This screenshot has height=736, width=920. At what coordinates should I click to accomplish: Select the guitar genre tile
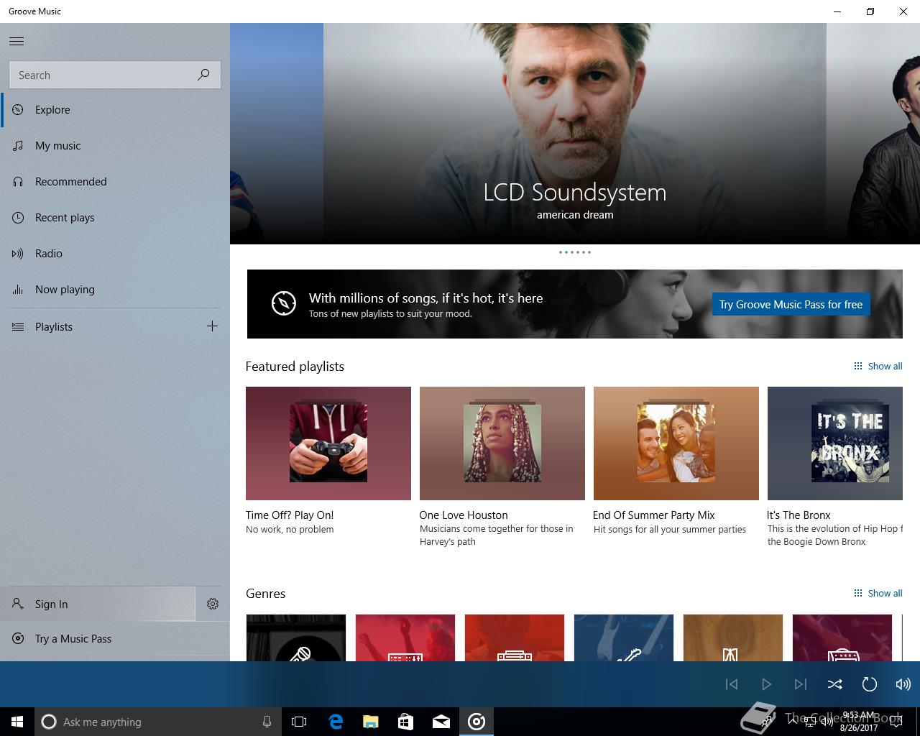click(x=624, y=638)
